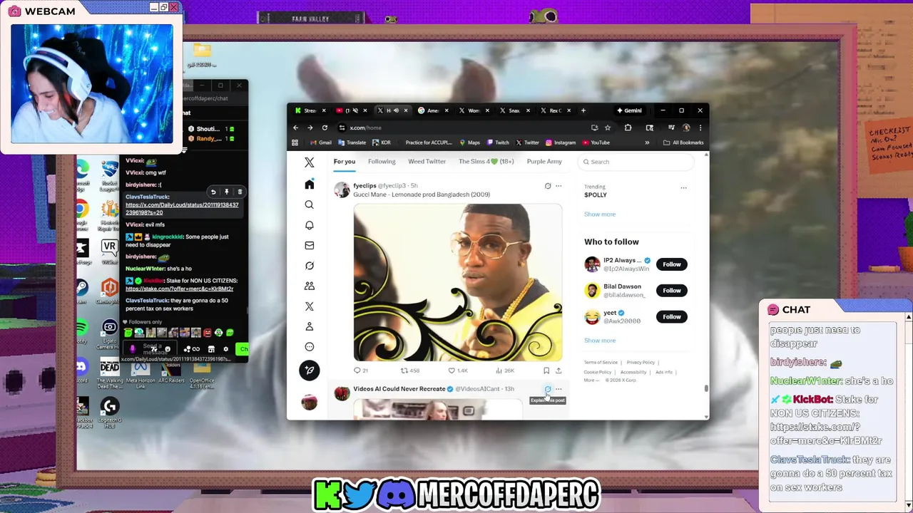Open a new browser tab
Image resolution: width=913 pixels, height=513 pixels.
coord(583,110)
